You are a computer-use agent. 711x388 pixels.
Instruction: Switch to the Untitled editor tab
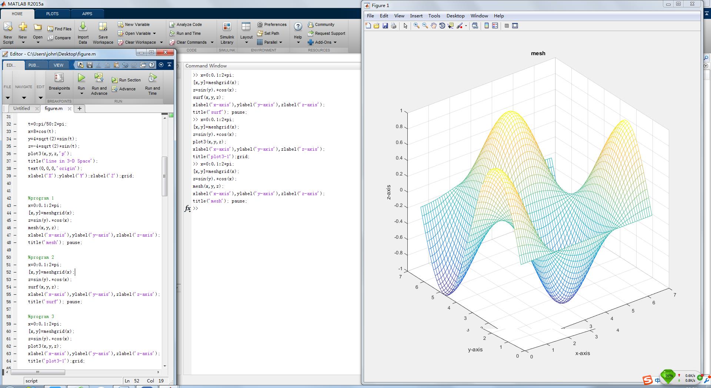[x=21, y=108]
